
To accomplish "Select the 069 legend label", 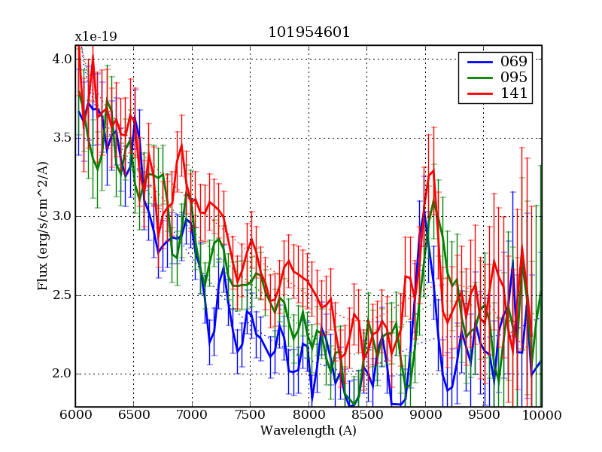I will 509,61.
